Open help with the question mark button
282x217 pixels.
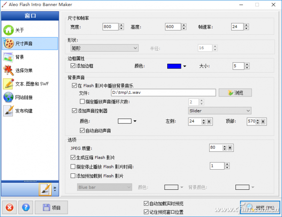(x=26, y=208)
